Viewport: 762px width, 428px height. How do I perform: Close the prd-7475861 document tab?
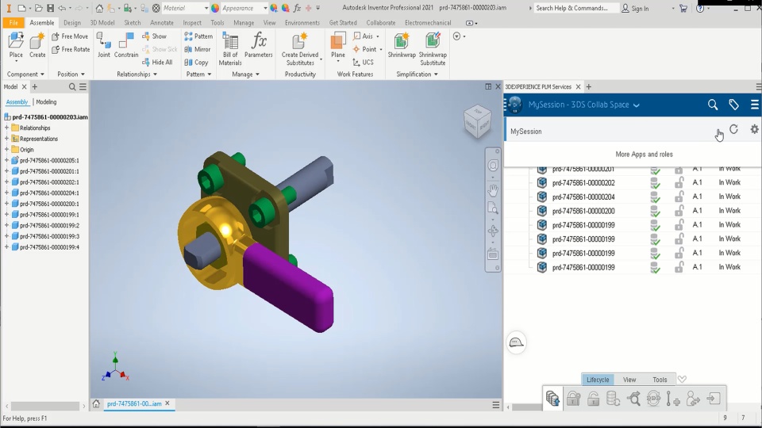click(167, 403)
